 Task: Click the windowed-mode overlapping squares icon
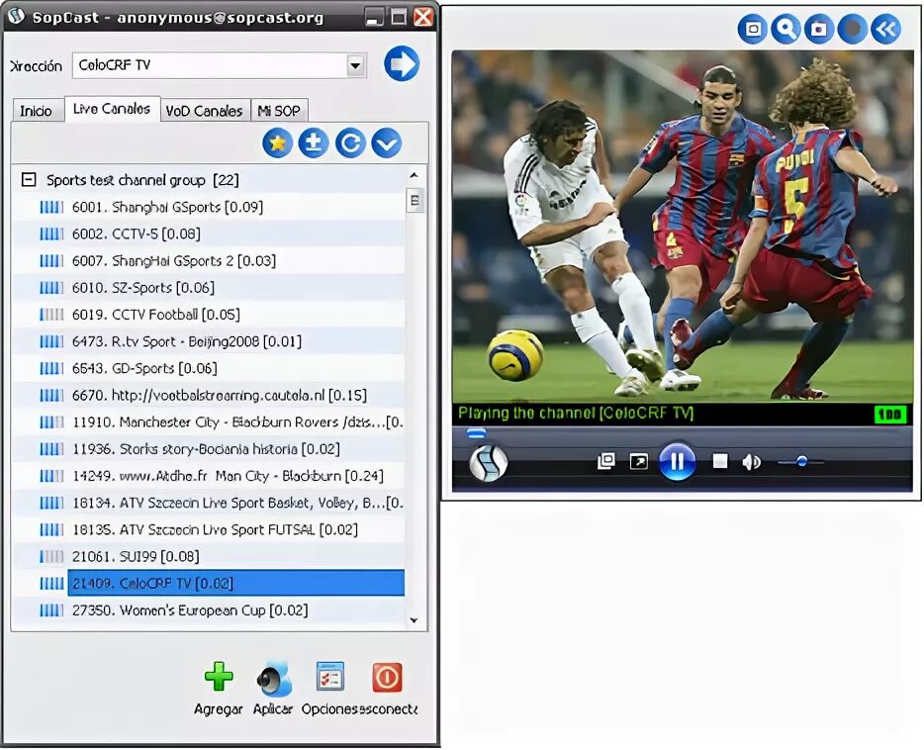point(605,461)
